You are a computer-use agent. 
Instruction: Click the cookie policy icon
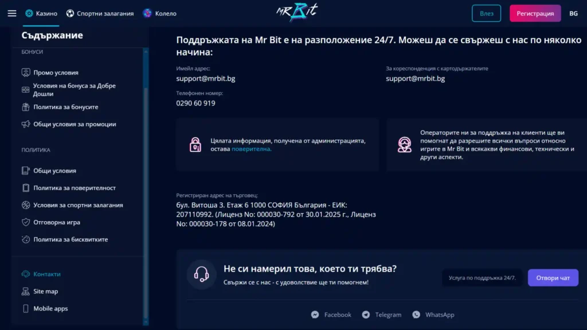pyautogui.click(x=25, y=239)
